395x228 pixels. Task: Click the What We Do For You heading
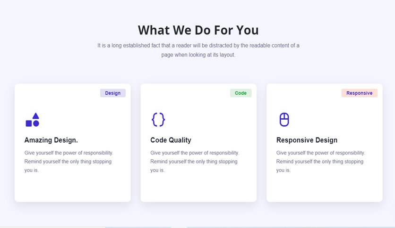click(198, 30)
